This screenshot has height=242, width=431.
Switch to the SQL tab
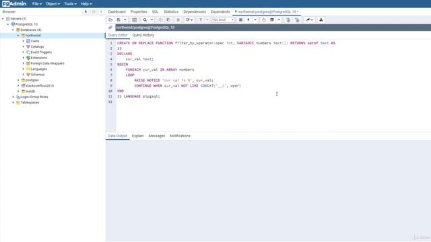point(155,12)
